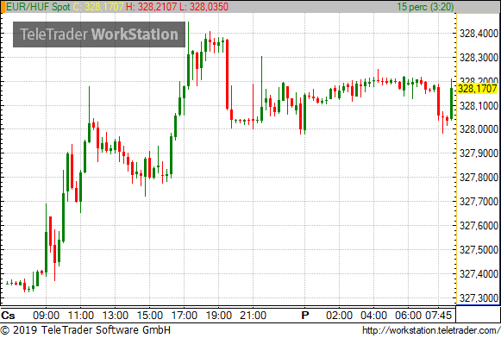Image resolution: width=501 pixels, height=338 pixels.
Task: Select the EUR/HUF Spot symbol title
Action: pos(38,7)
